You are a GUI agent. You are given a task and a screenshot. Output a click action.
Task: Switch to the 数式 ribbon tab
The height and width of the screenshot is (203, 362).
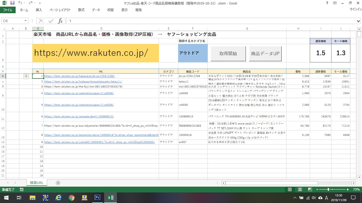point(81,10)
